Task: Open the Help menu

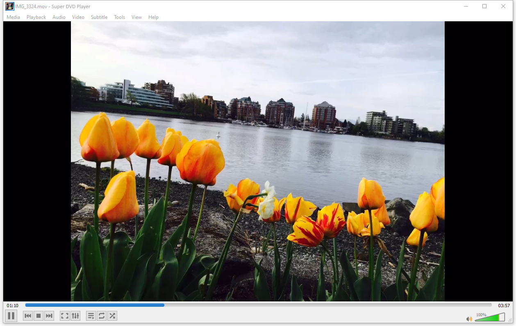Action: coord(153,17)
